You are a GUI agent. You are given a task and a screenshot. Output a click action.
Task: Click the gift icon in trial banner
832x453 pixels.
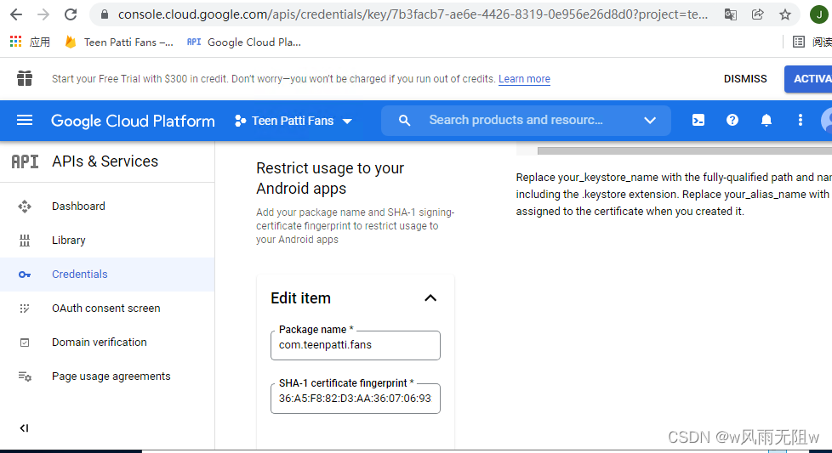(25, 79)
